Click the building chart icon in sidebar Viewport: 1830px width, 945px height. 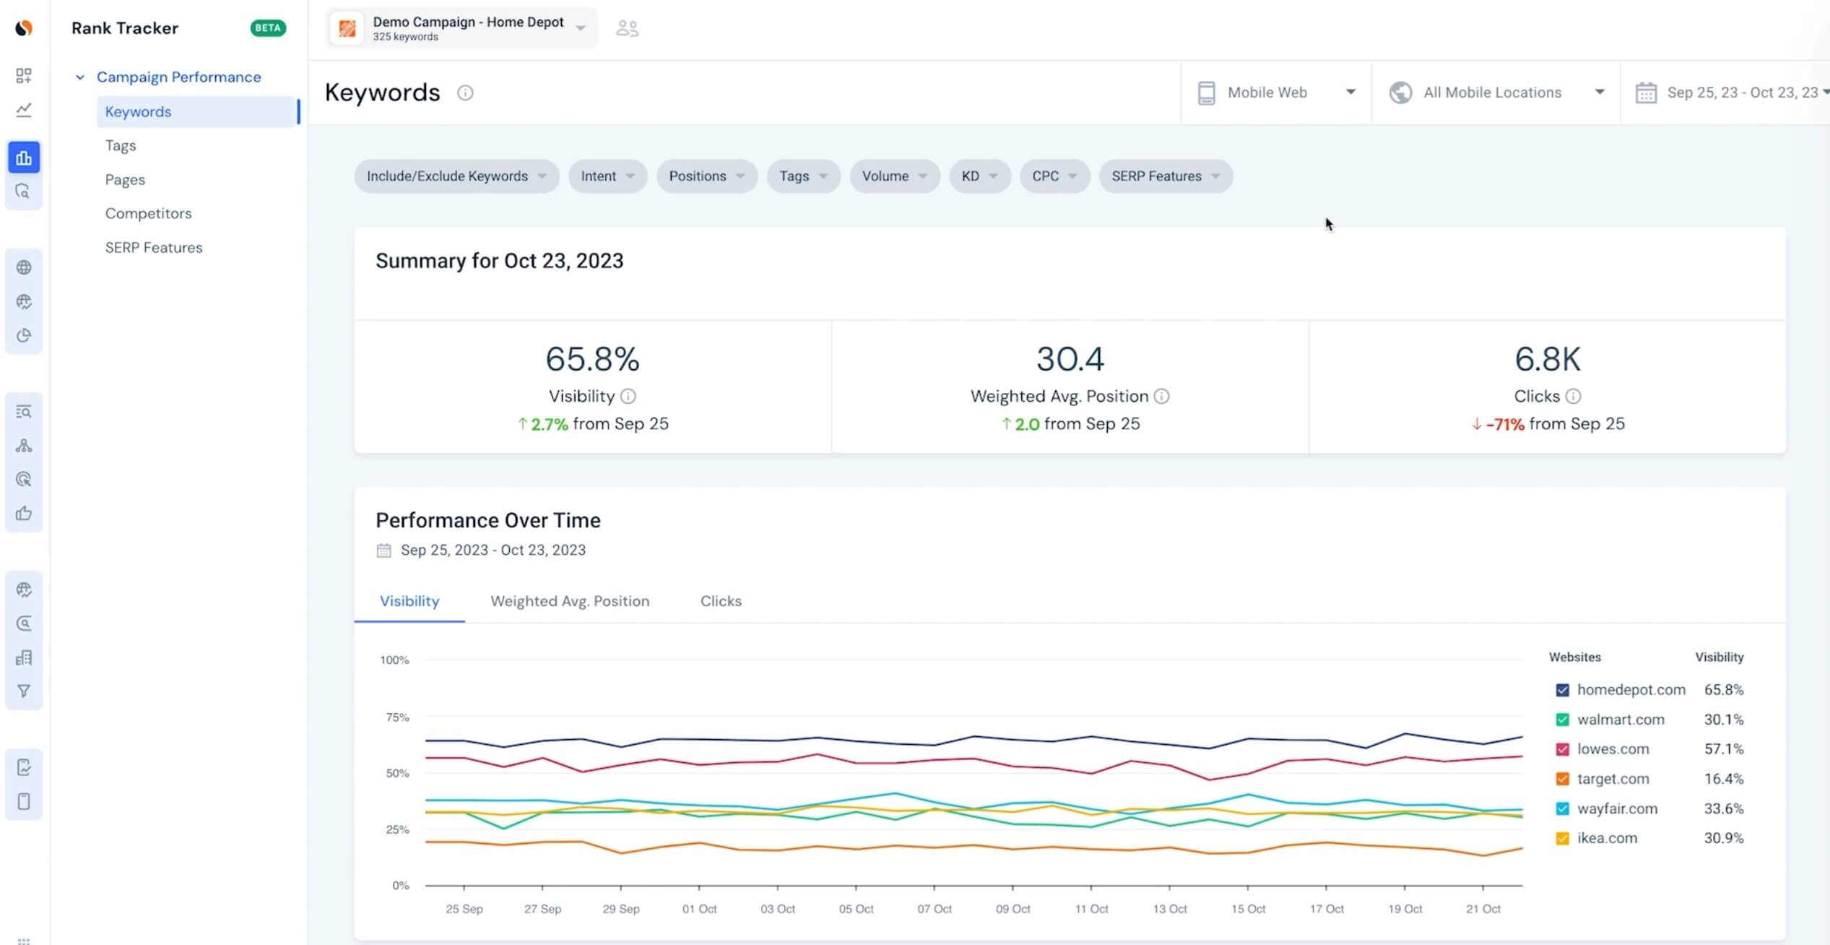click(24, 657)
